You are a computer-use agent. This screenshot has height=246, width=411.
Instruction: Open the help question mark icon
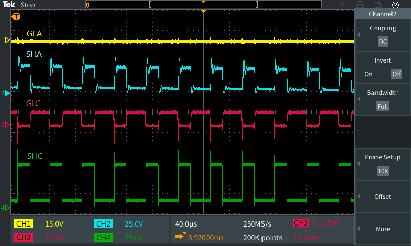point(395,5)
